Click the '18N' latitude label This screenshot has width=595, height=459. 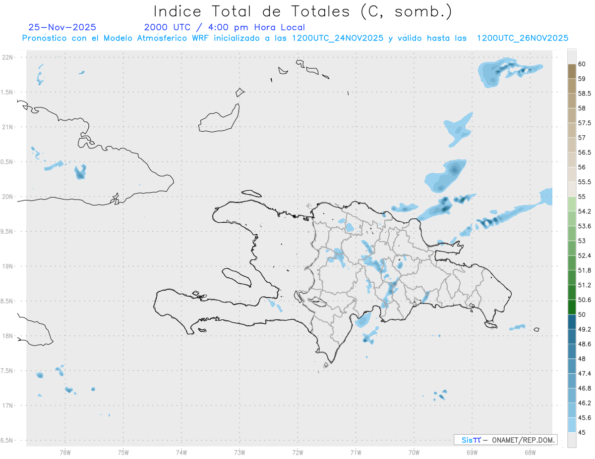pyautogui.click(x=8, y=336)
